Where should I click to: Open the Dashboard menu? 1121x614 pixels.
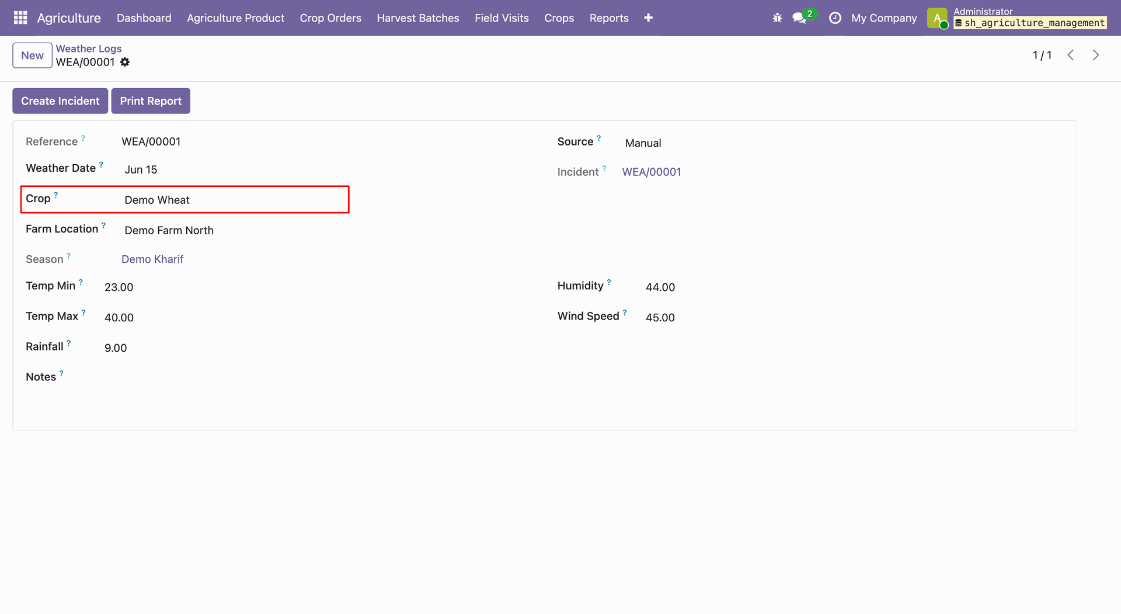point(144,18)
